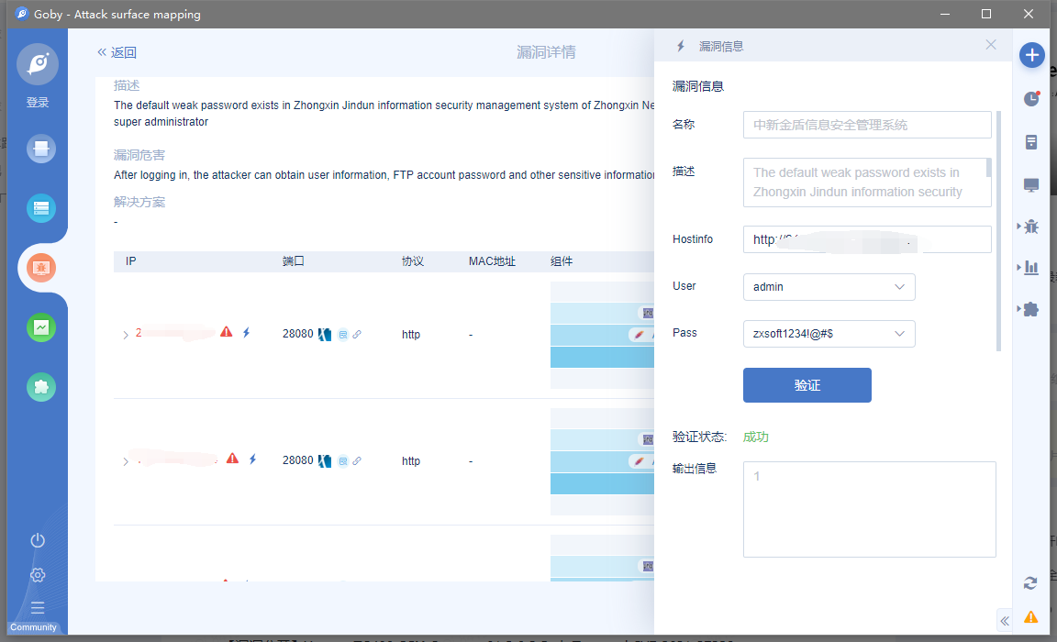Open the hamburger menu above Community
Image resolution: width=1057 pixels, height=642 pixels.
[38, 607]
